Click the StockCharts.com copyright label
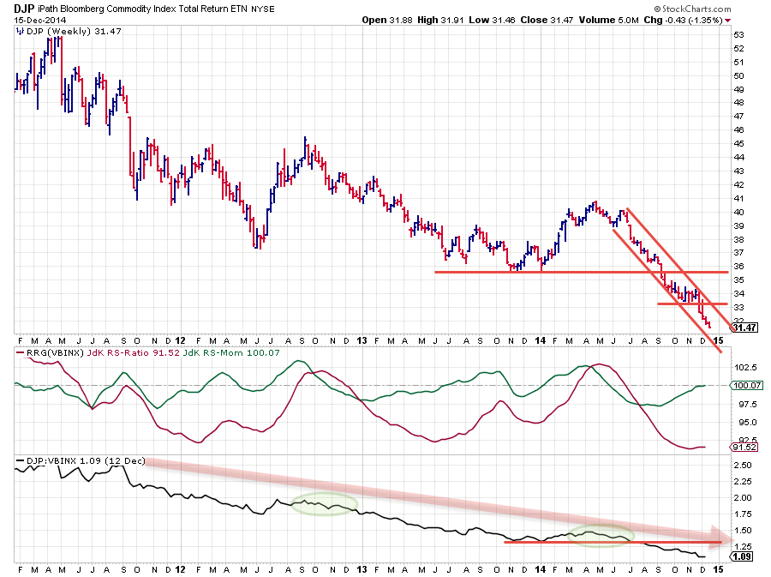Viewport: 771px width, 577px height. (692, 9)
